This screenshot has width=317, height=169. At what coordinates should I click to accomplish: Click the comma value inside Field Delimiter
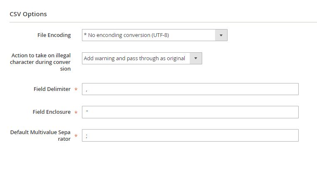(87, 91)
